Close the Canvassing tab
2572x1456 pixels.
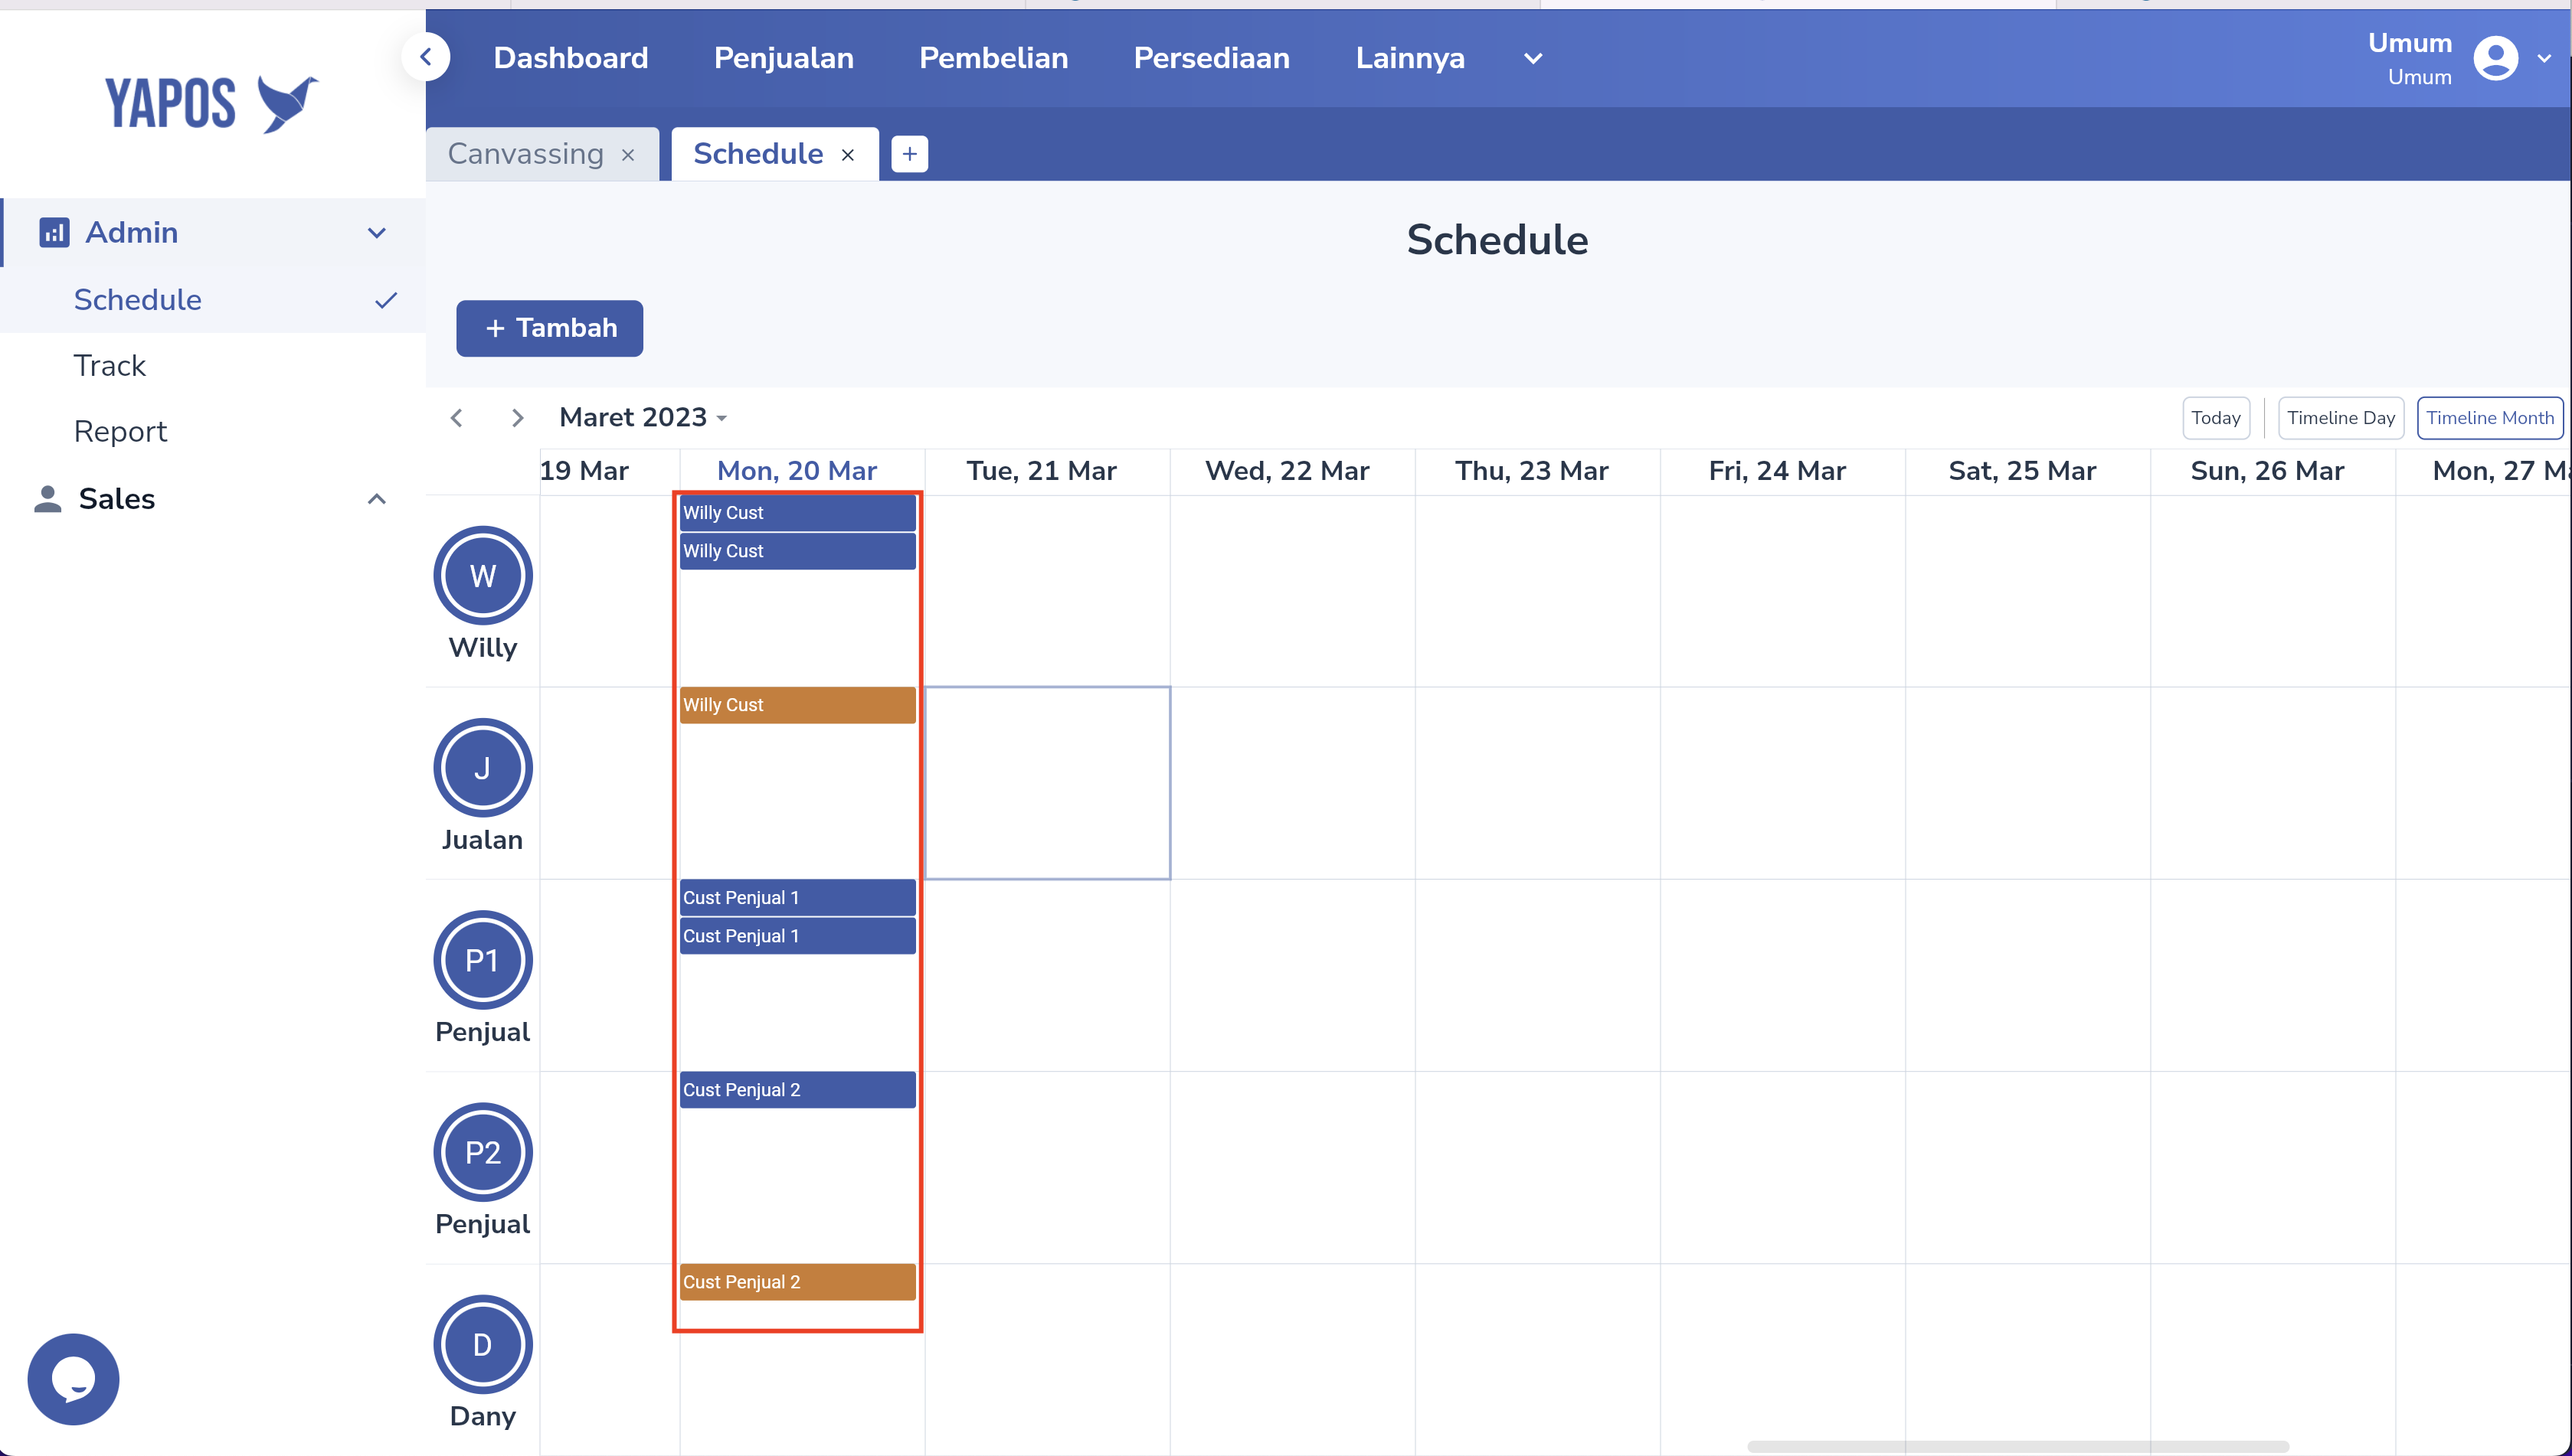pos(628,155)
